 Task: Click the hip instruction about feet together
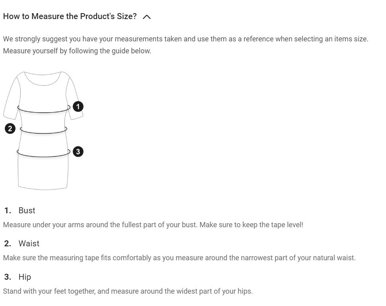point(128,291)
